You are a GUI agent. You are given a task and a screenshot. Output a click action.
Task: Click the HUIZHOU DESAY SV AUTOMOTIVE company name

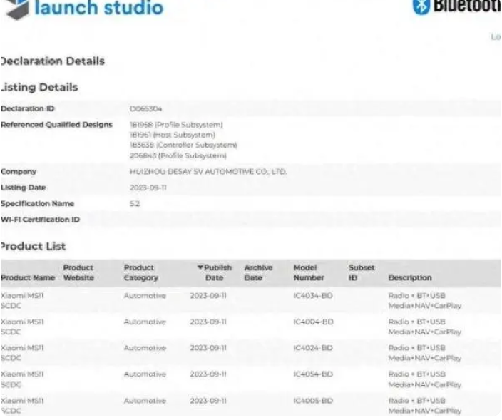[x=208, y=172]
